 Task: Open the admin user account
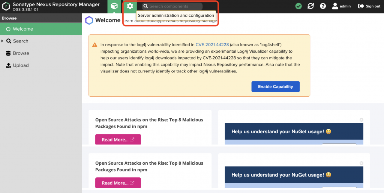(341, 6)
